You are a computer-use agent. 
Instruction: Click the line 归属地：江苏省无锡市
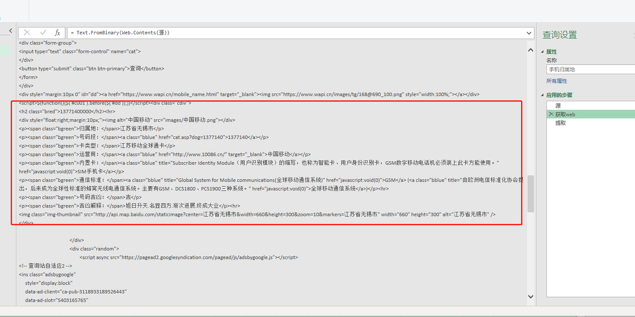[x=92, y=129]
